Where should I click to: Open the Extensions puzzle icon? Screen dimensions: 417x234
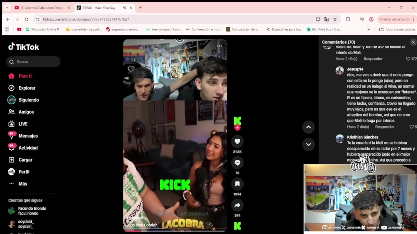(x=348, y=19)
